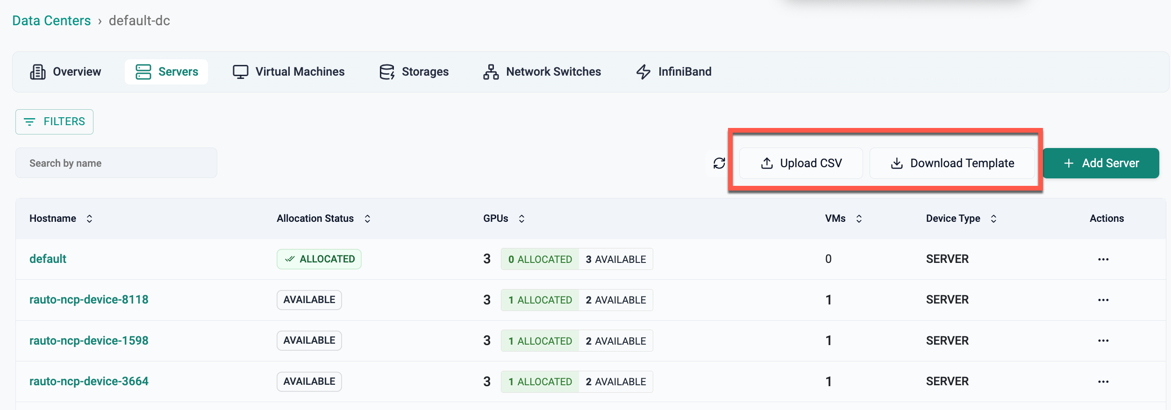Screen dimensions: 1171x410
Task: Open the FILTERS panel
Action: 54,122
